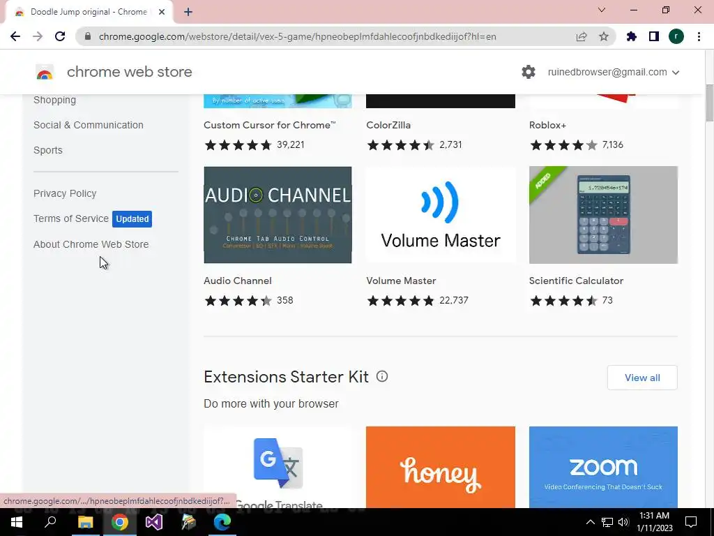Click the address bar URL

(x=297, y=36)
